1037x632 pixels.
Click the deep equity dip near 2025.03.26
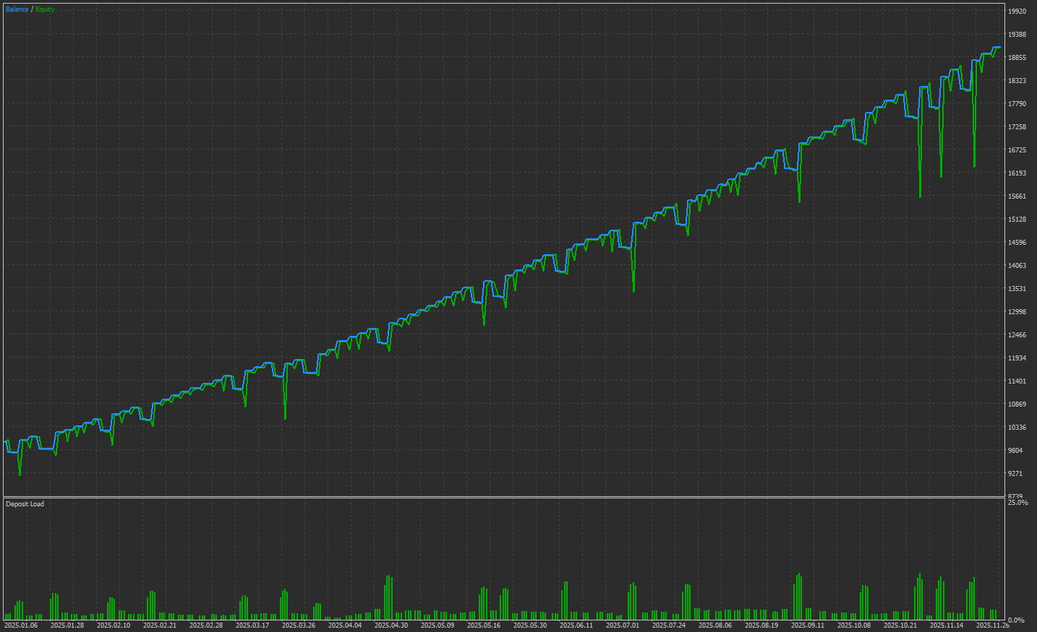coord(285,417)
